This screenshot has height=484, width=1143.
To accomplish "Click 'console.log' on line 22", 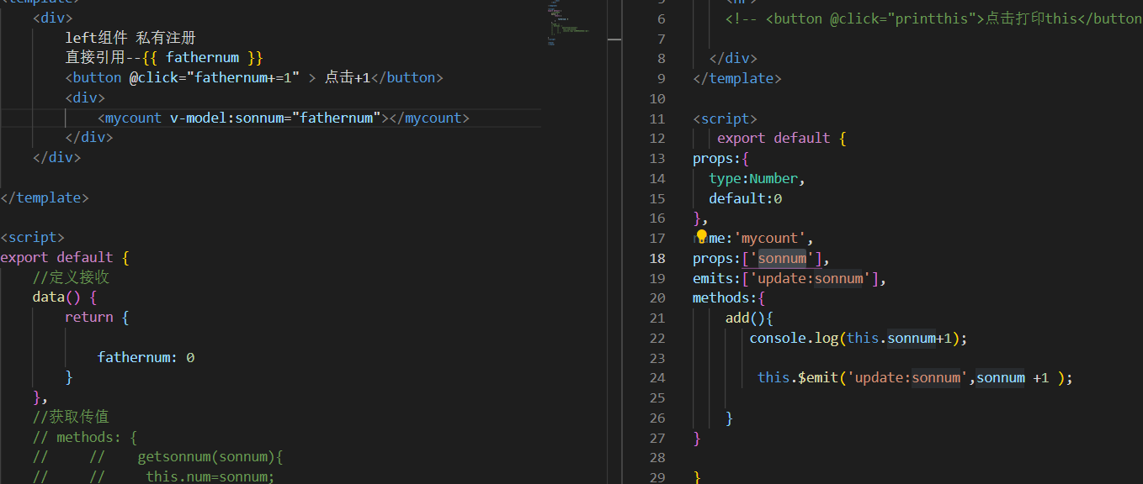I will (x=794, y=338).
